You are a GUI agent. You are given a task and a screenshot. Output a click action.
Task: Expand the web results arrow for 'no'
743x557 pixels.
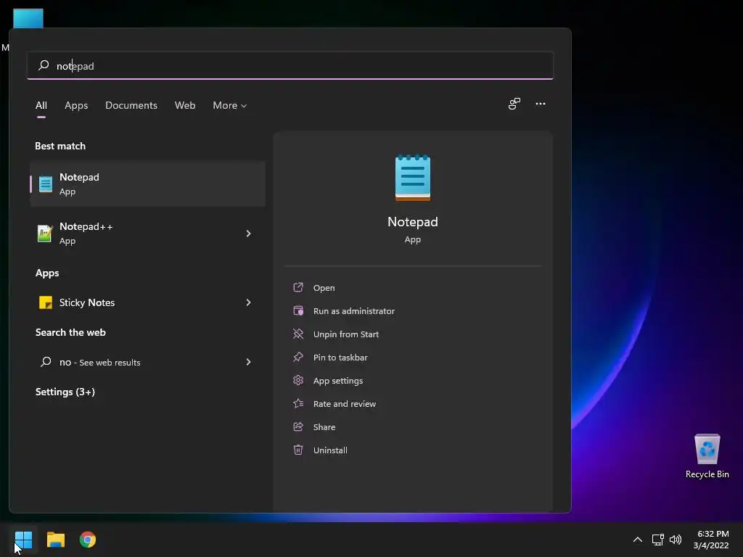(x=248, y=362)
